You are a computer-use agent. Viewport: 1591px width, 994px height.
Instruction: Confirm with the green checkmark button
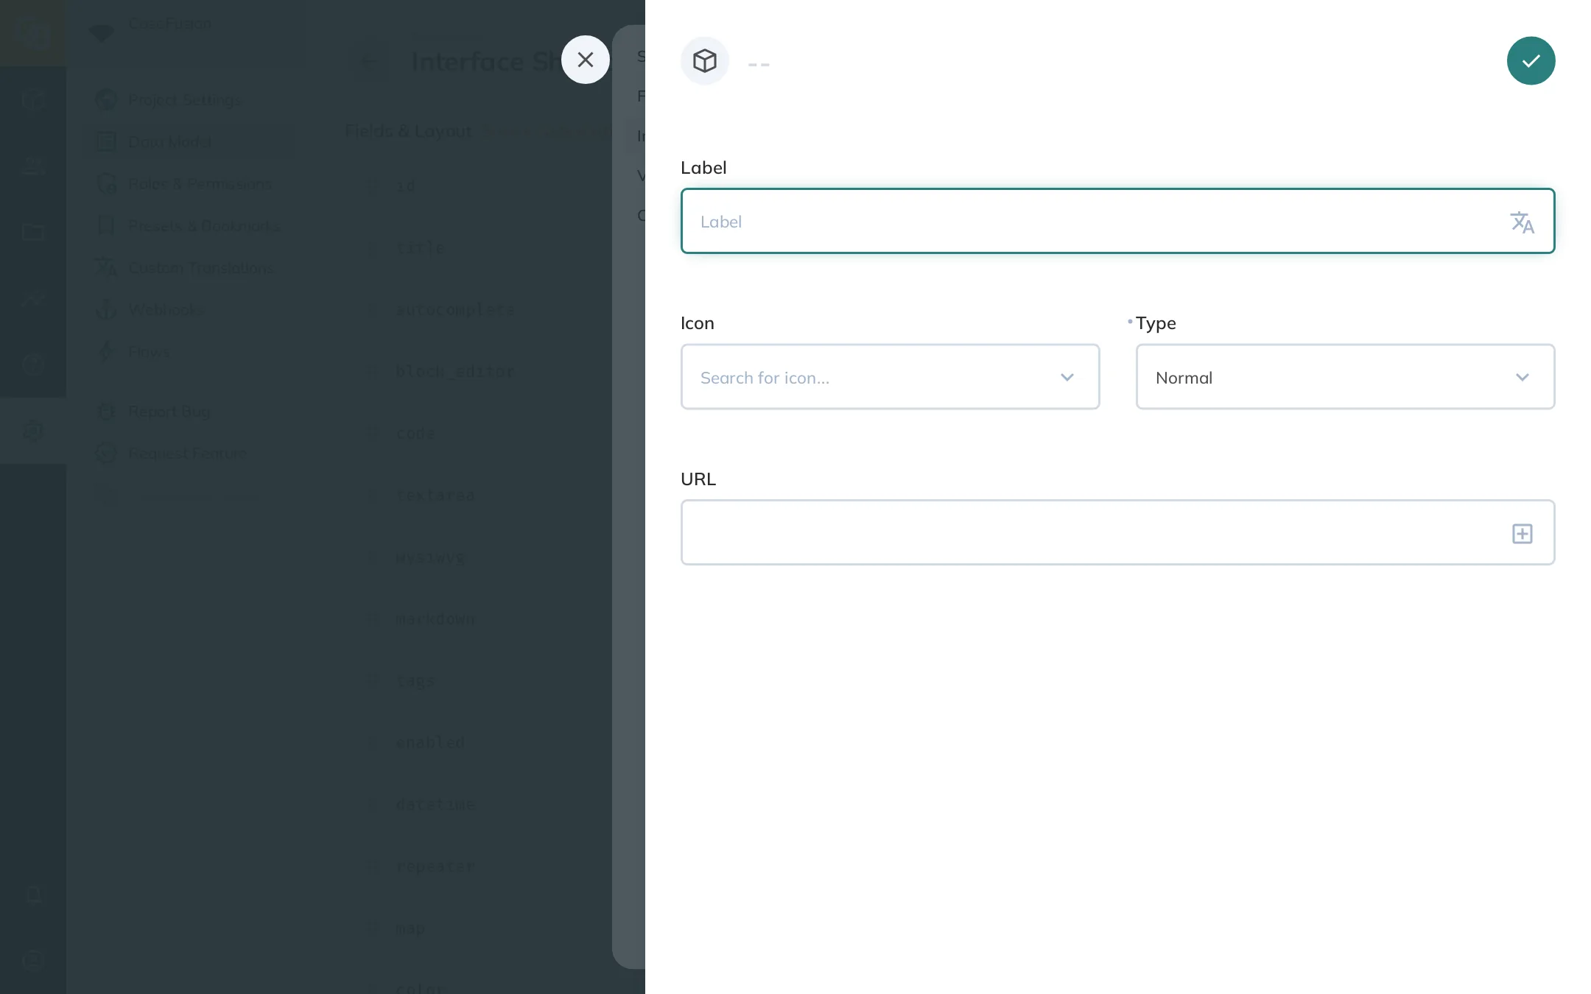(x=1531, y=60)
